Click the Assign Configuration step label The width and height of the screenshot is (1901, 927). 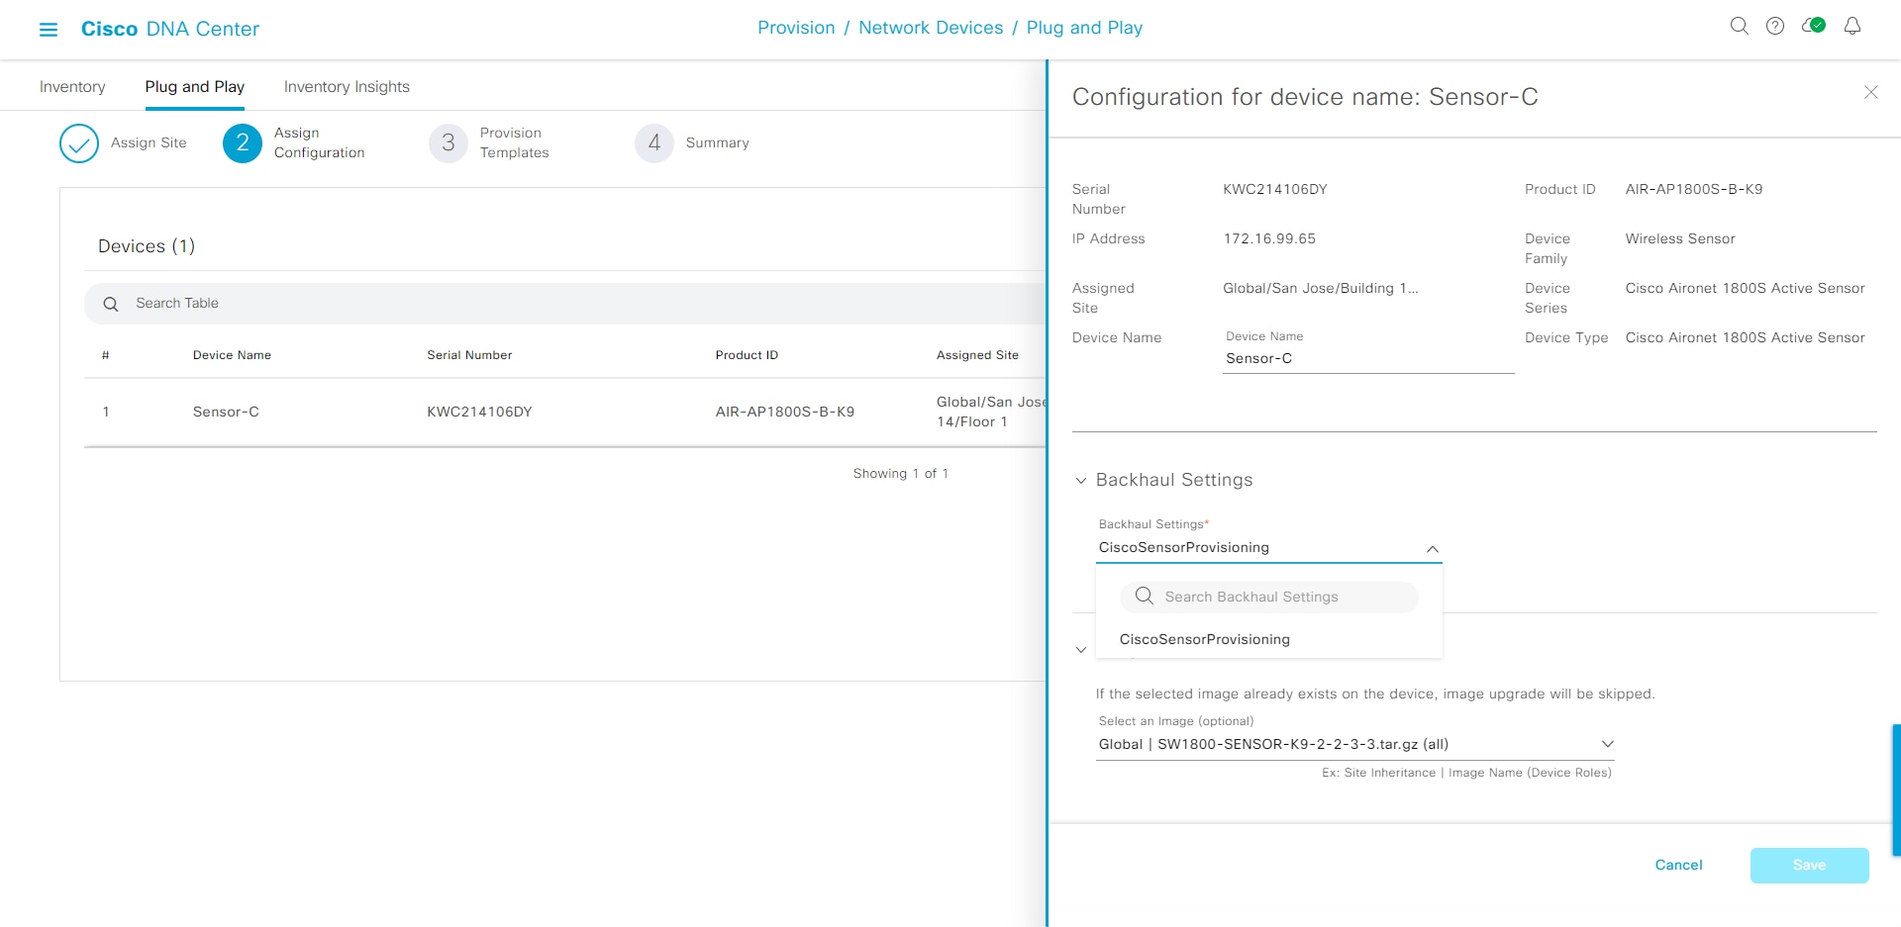[319, 142]
